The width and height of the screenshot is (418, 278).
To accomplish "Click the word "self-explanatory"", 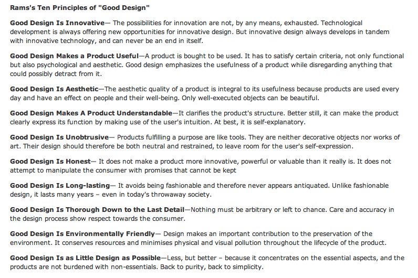I will 278,122.
